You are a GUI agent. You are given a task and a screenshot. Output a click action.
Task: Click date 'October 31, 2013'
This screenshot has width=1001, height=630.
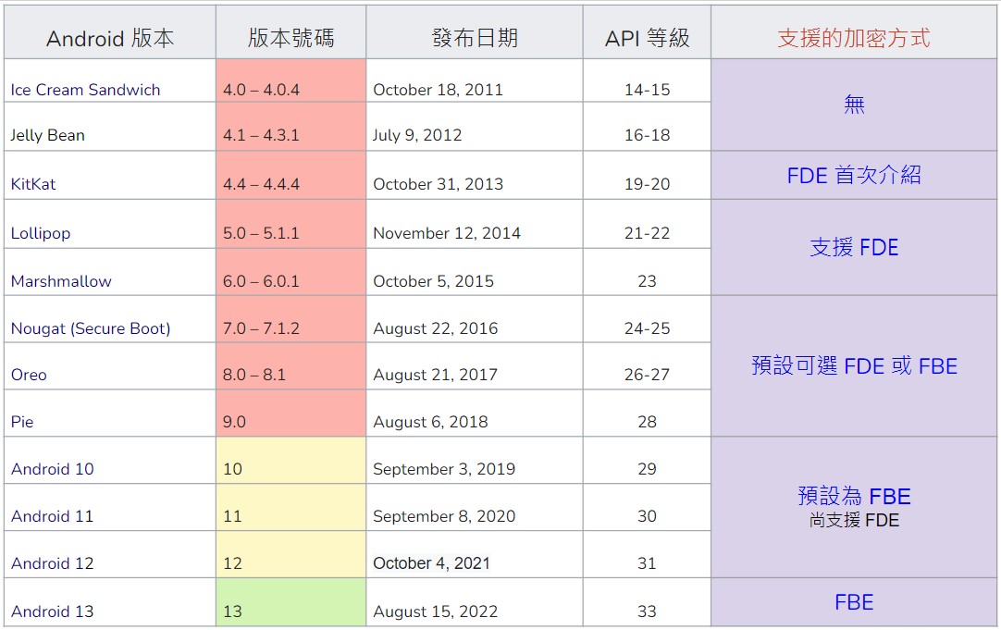pos(438,184)
